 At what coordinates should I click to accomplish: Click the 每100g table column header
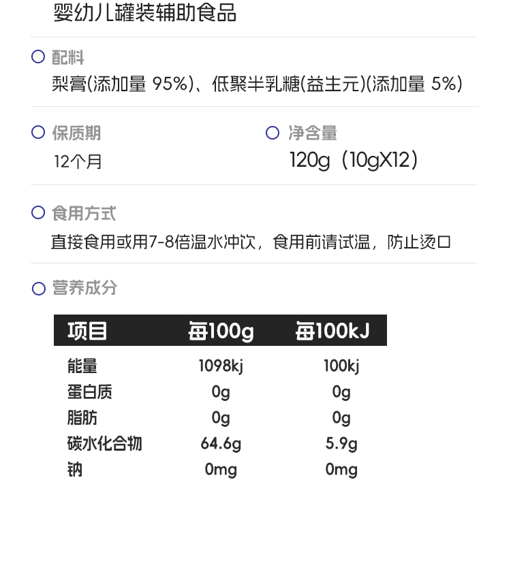pos(221,331)
